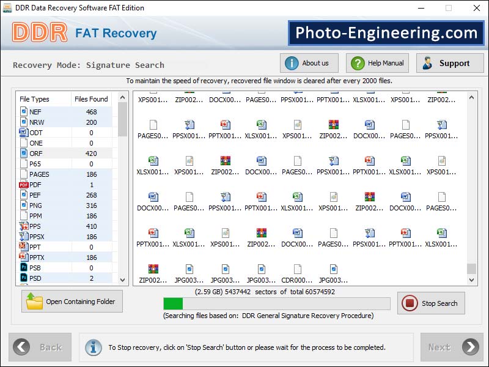Open the Help Manual

[377, 62]
